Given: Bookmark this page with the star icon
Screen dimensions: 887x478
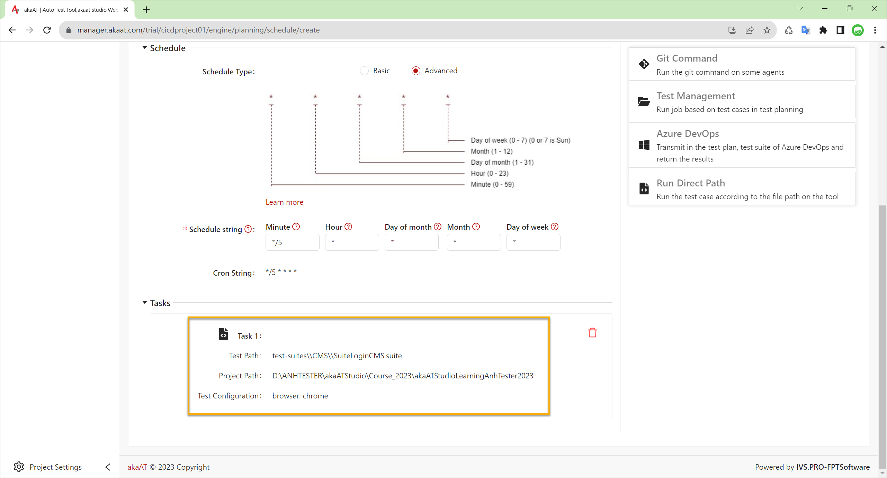Looking at the screenshot, I should [x=767, y=30].
